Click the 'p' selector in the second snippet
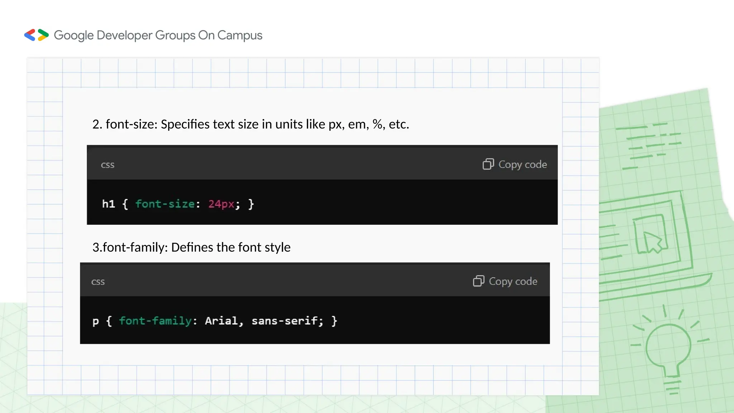734x413 pixels. 96,321
